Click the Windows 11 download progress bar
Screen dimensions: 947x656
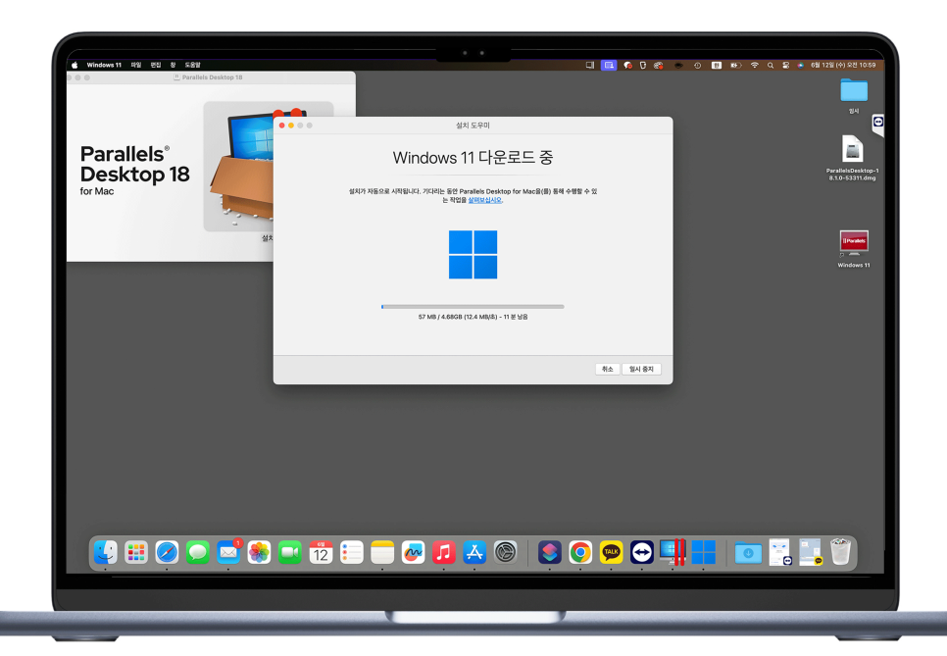click(473, 307)
